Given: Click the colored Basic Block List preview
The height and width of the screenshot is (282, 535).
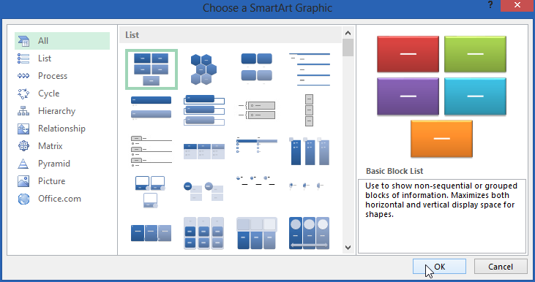Looking at the screenshot, I should coord(441,96).
